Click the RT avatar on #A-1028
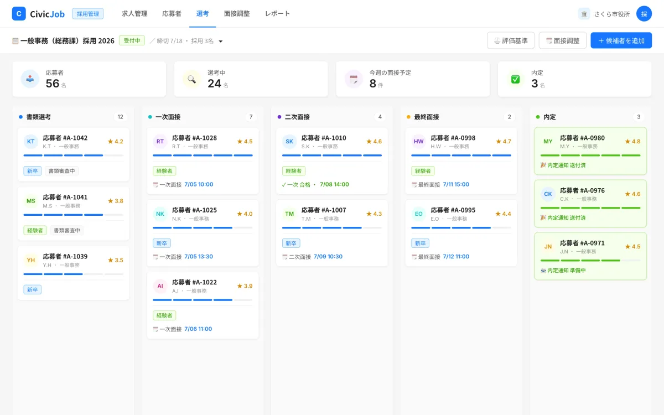This screenshot has width=664, height=415. click(160, 142)
